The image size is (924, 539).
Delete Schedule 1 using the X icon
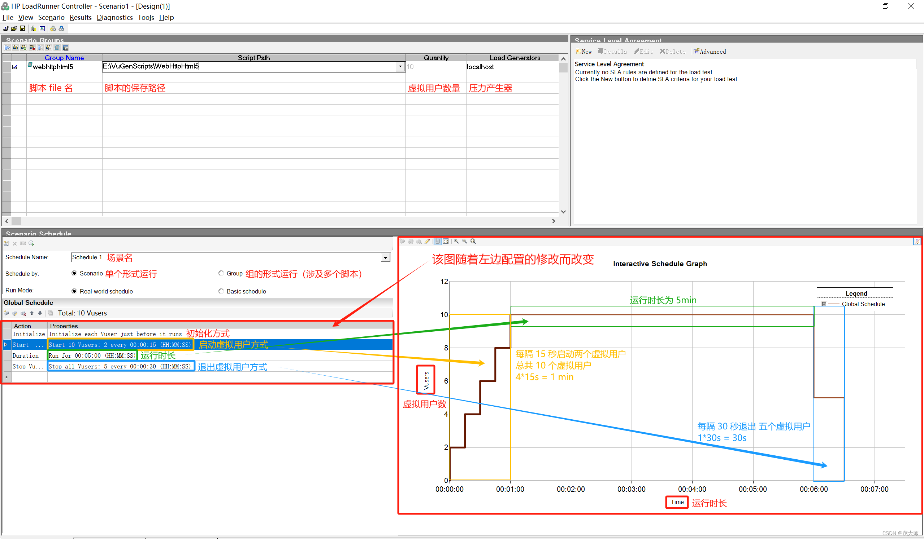click(x=15, y=243)
